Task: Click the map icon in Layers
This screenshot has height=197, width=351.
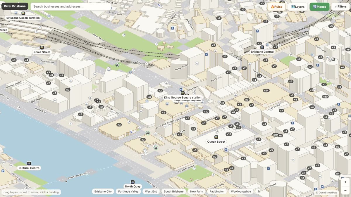Action: click(x=293, y=7)
